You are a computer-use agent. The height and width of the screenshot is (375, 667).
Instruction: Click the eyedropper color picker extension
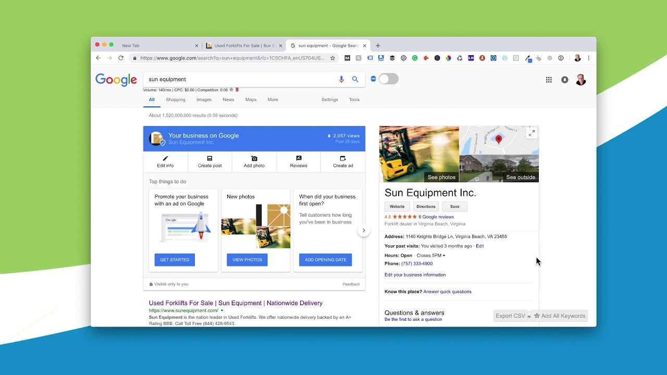click(527, 58)
